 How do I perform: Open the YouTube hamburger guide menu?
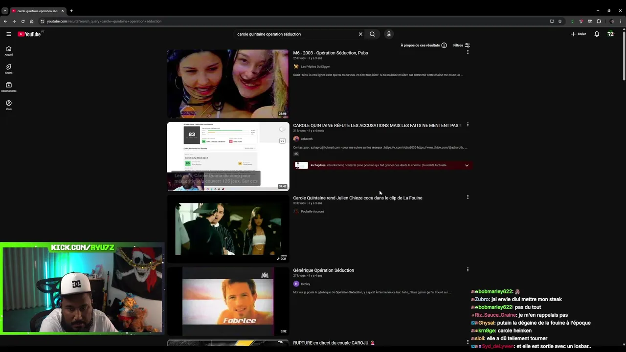click(8, 34)
